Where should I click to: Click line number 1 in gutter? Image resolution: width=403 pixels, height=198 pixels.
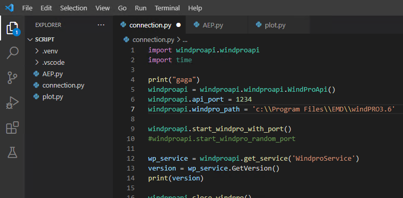133,50
